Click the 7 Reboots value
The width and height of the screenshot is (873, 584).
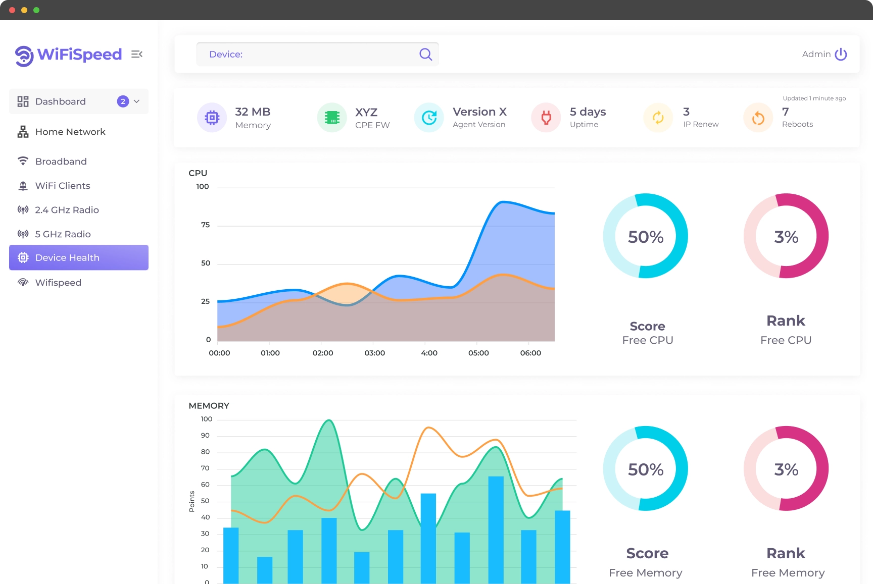click(785, 112)
